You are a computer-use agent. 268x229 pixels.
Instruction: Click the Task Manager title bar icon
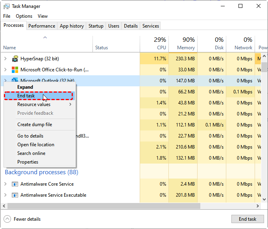7,6
